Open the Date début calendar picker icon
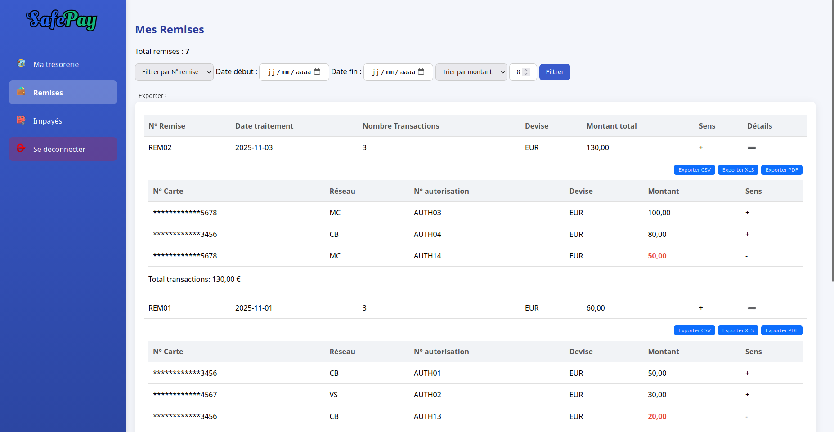The image size is (834, 432). coord(317,72)
